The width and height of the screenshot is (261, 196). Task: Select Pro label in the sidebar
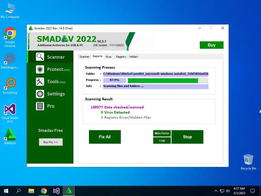51,106
